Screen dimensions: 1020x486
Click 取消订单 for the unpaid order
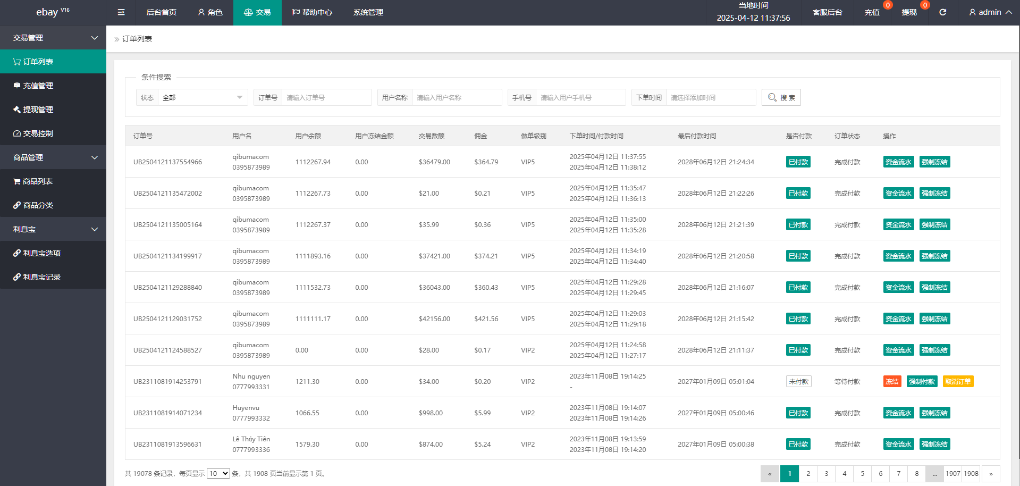pos(958,381)
